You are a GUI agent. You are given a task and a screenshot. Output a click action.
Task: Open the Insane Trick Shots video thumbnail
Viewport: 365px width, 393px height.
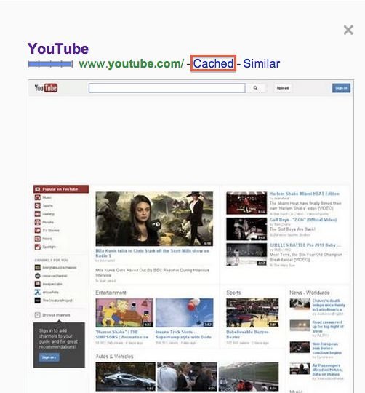pos(185,312)
